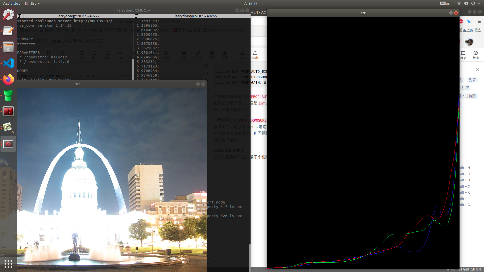Viewport: 484px width, 272px height.
Task: Click the night cityscape image in src window
Action: pos(112,180)
